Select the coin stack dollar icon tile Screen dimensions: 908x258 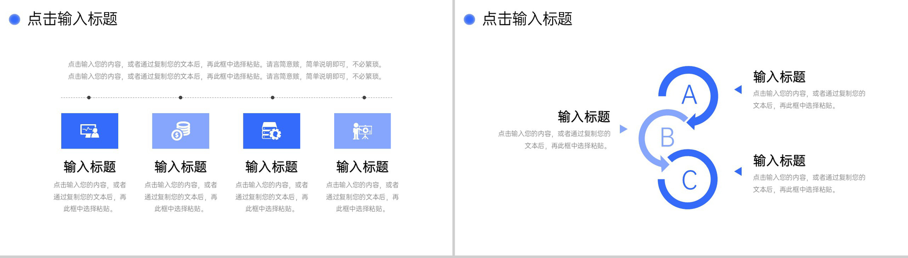pyautogui.click(x=181, y=131)
